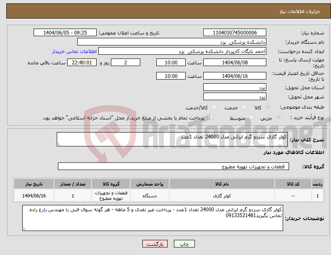
Task: Click the buyer name field دانشکده پزشکی یزد
Action: (172, 42)
